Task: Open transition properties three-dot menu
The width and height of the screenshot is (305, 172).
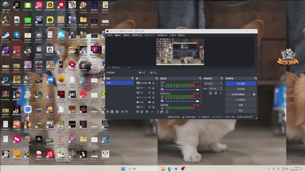Action: pos(221,93)
